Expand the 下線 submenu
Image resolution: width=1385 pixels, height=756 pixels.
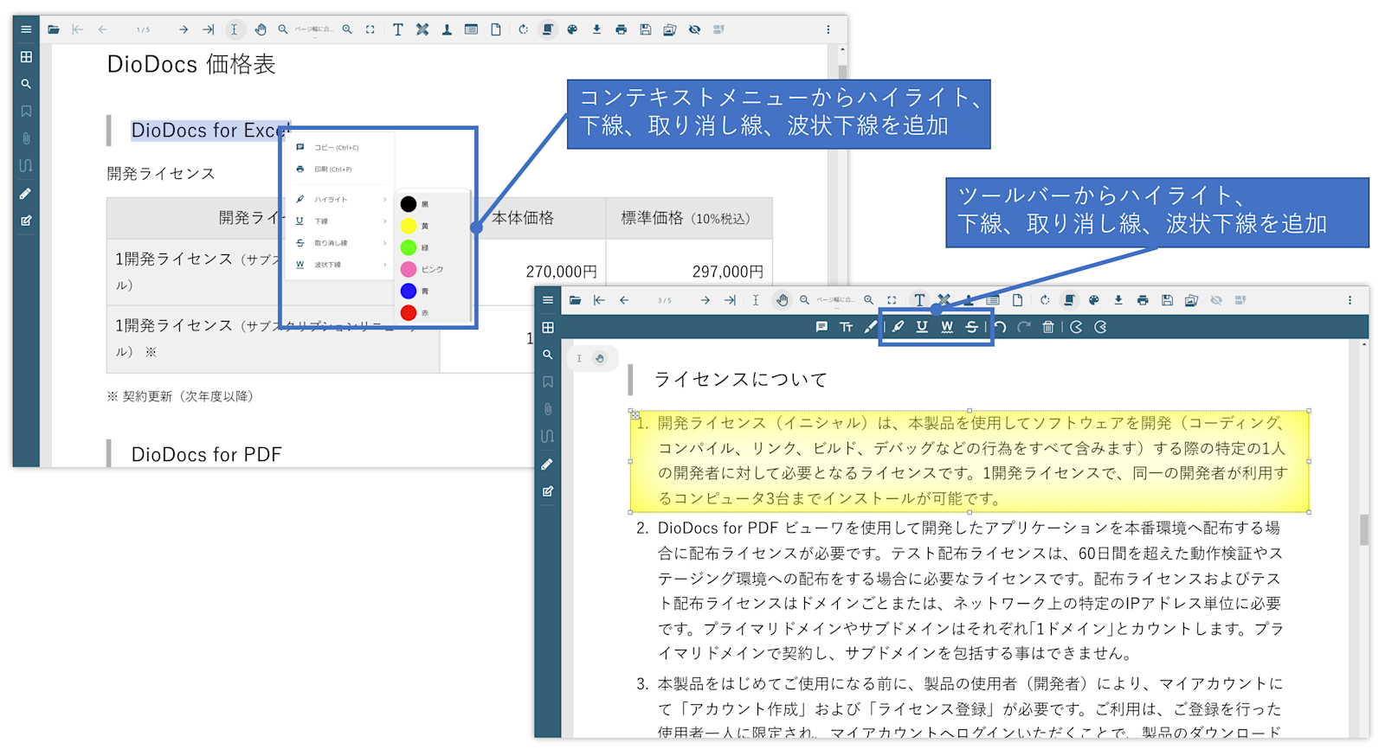(340, 221)
